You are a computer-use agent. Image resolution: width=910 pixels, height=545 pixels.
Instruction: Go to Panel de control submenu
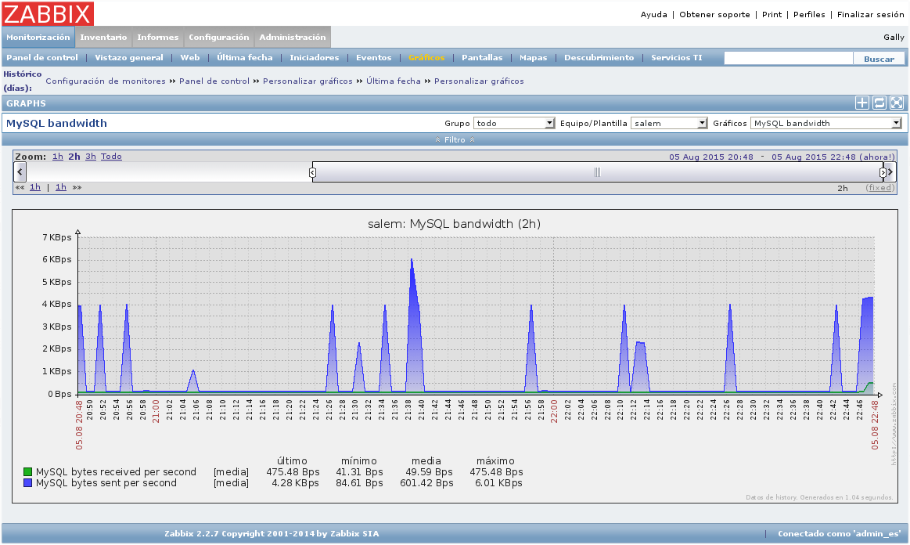[x=41, y=57]
